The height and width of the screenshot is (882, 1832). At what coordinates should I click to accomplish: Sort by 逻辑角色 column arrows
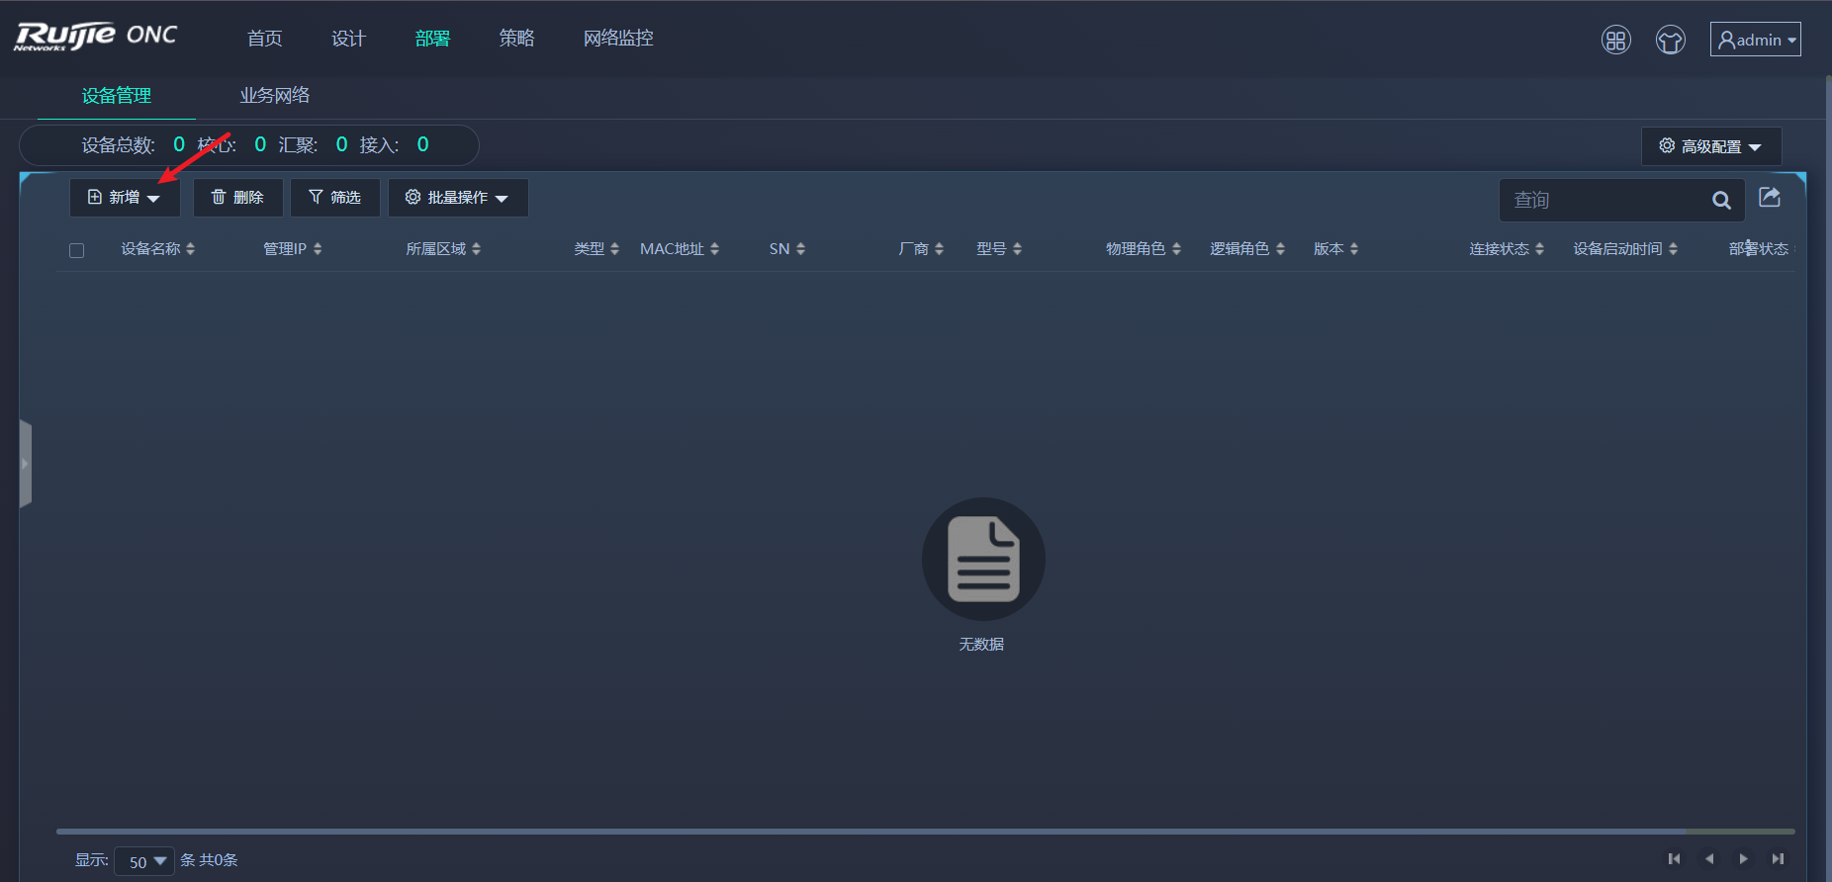tap(1280, 249)
